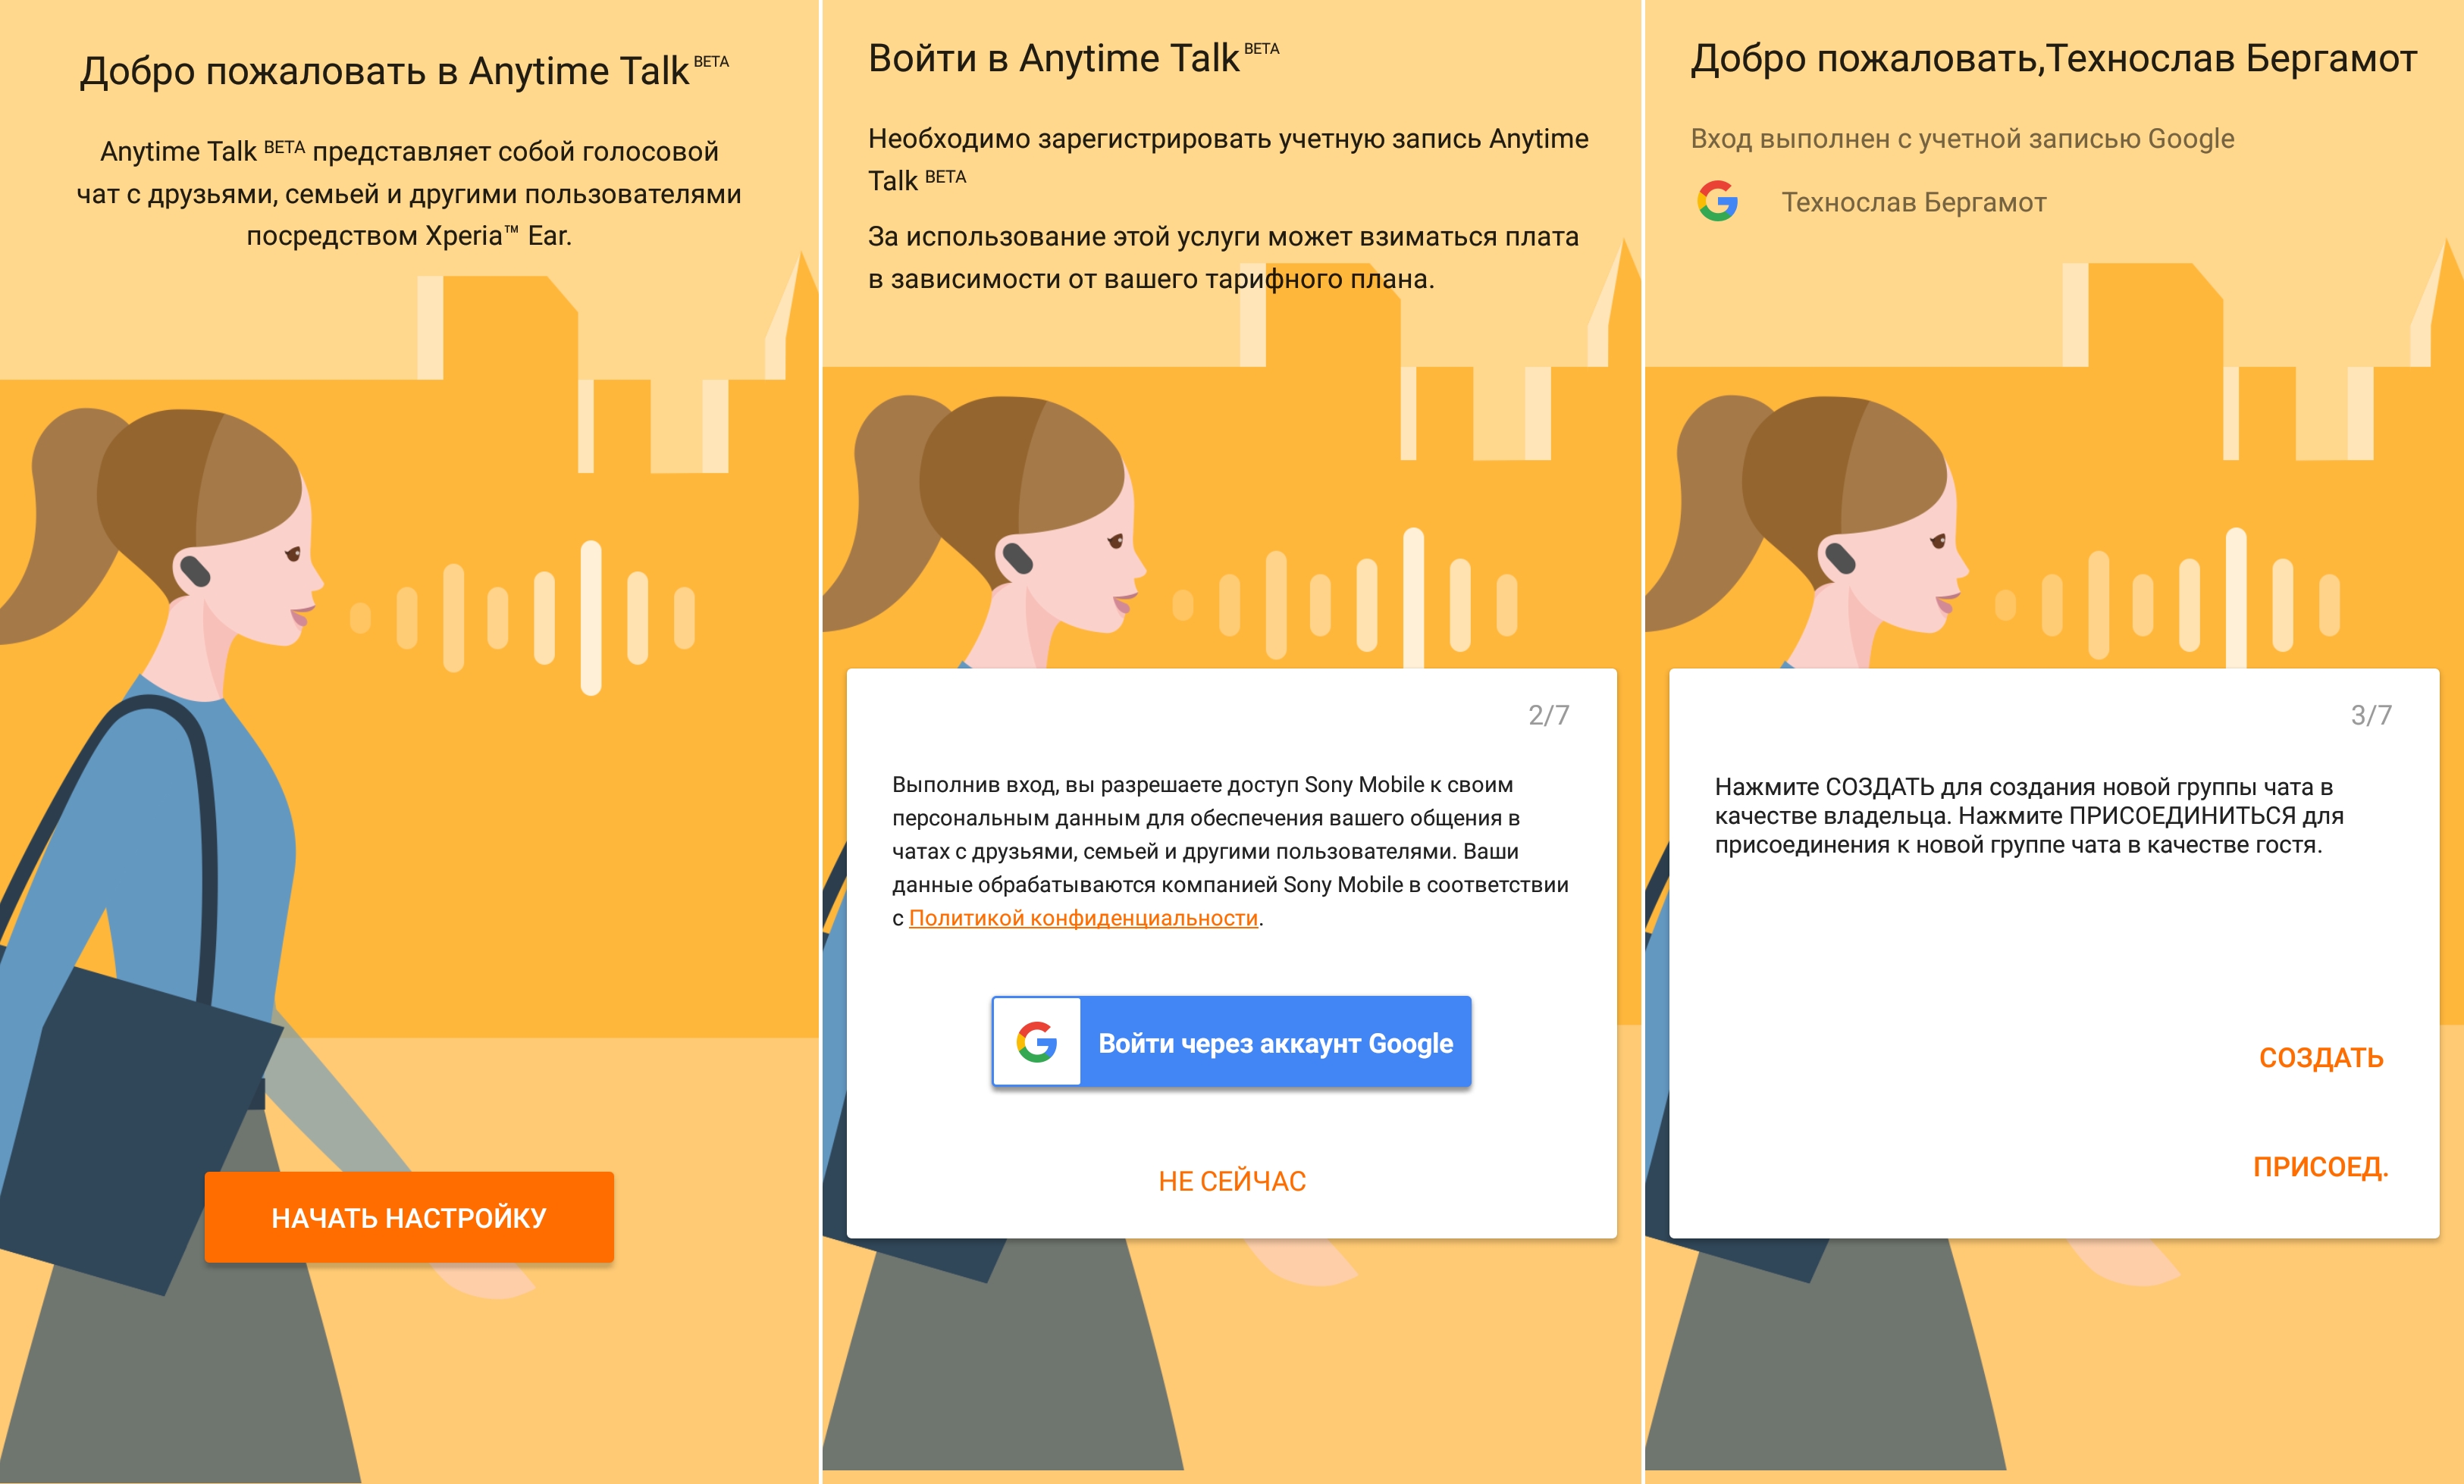Image resolution: width=2464 pixels, height=1484 pixels.
Task: Sign in with Войти через аккаунт Google
Action: (x=1231, y=1042)
